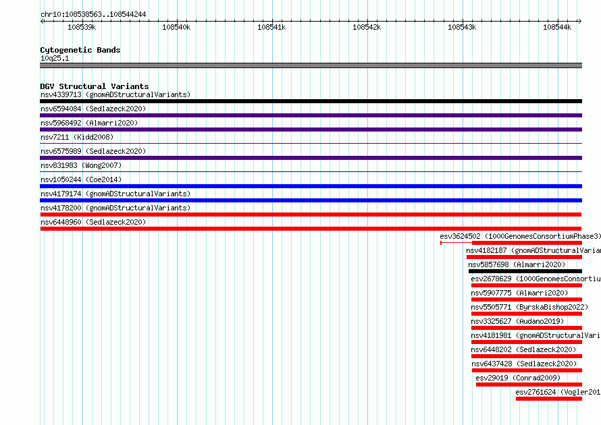Click blue bar under nsv4179174

tap(311, 200)
